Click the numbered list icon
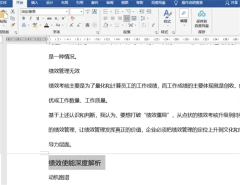 coord(117,11)
